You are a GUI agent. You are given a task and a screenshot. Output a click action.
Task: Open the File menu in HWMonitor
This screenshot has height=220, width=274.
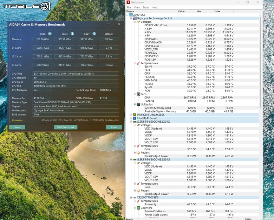tap(129, 7)
